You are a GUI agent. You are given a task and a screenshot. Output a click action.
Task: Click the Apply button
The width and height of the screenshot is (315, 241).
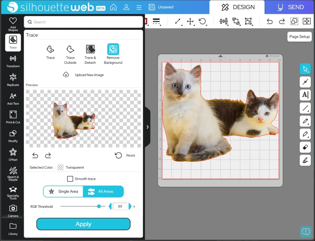point(83,224)
